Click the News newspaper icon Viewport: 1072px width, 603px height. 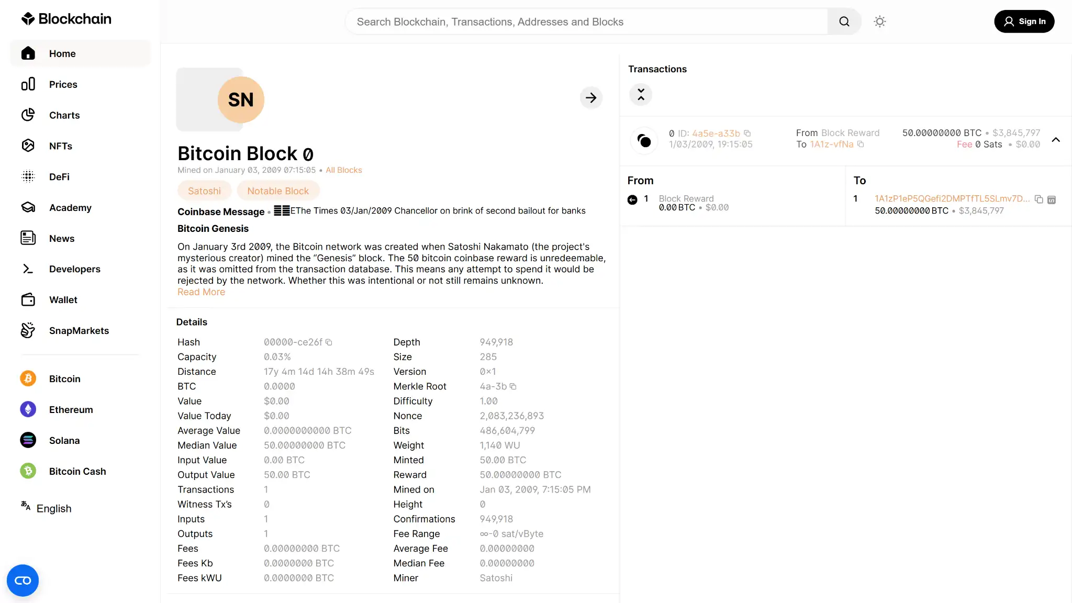[x=28, y=238]
